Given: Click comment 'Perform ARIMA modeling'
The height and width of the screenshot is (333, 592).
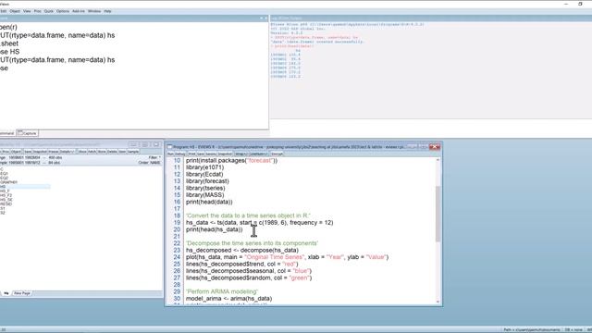Looking at the screenshot, I should point(222,292).
